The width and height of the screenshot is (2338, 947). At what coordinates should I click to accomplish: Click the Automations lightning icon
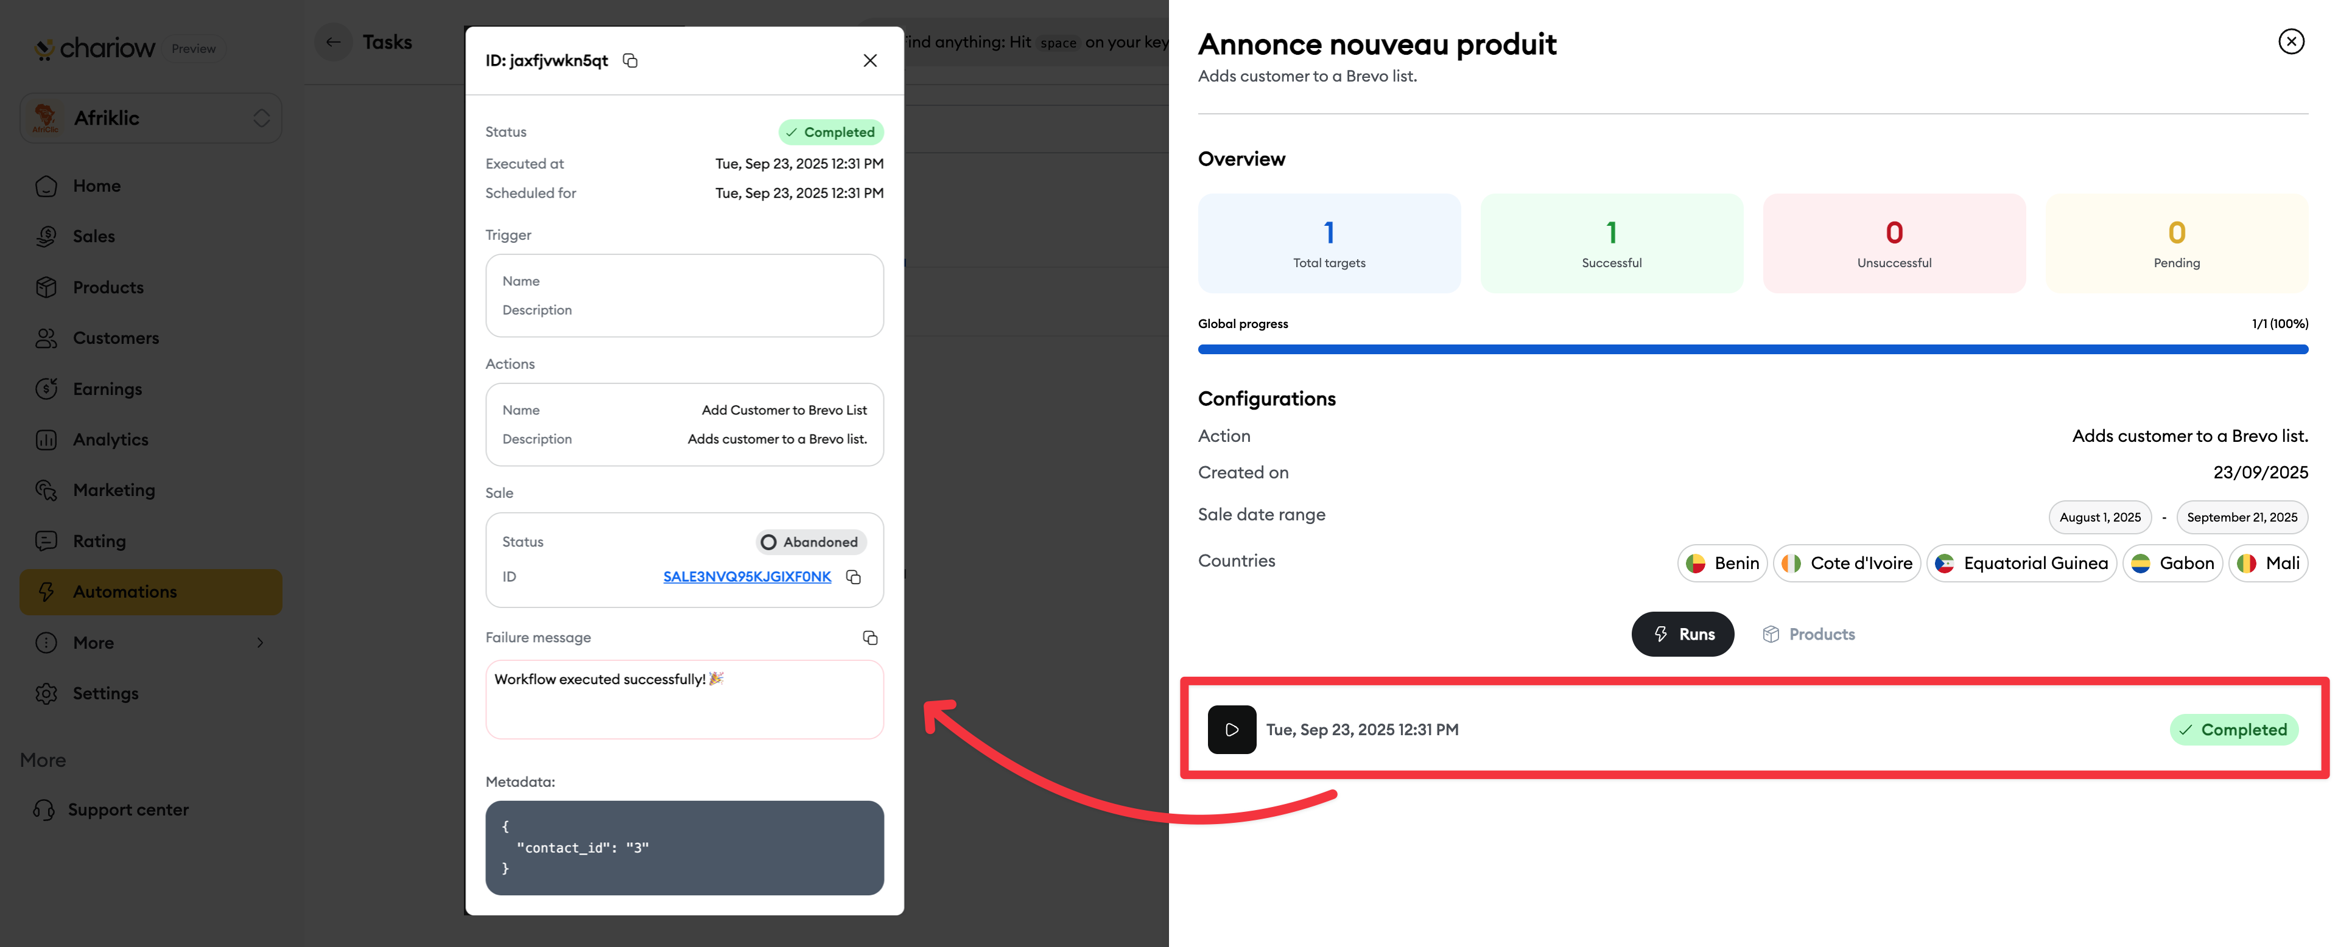point(46,592)
